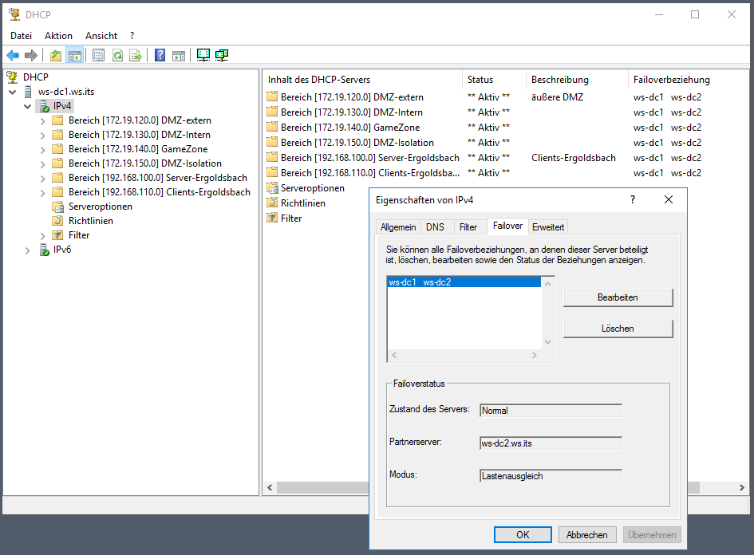Open the Ansicht menu
The height and width of the screenshot is (555, 754).
click(x=101, y=36)
